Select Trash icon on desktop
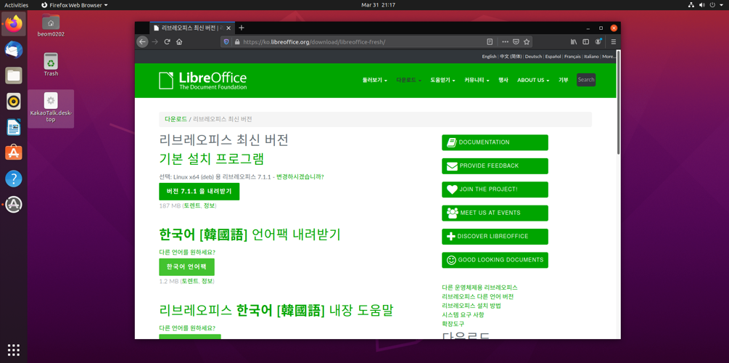The width and height of the screenshot is (729, 363). 51,65
